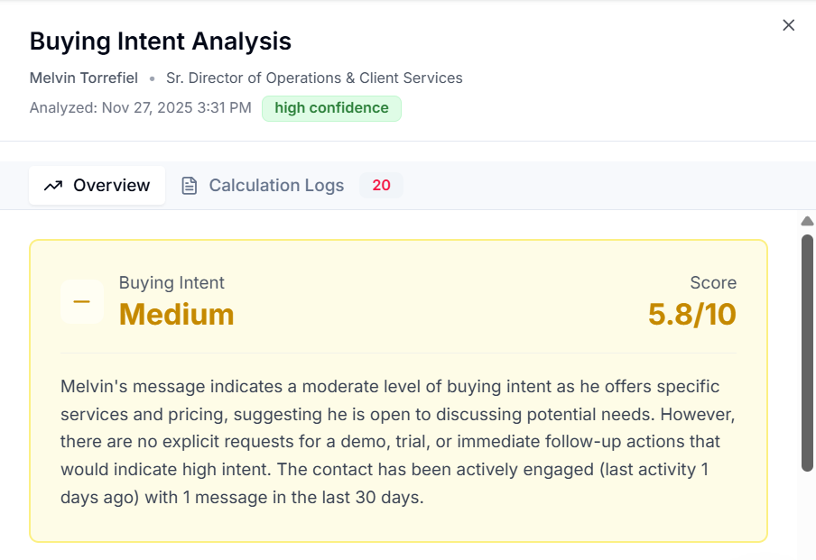The image size is (816, 560).
Task: Click the red 20 logs count badge
Action: [x=381, y=186]
